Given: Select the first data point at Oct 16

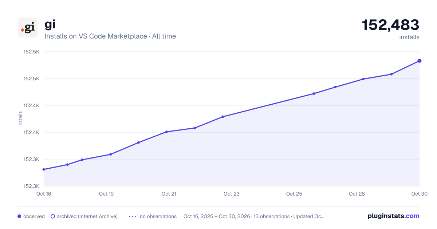Looking at the screenshot, I should [x=44, y=169].
